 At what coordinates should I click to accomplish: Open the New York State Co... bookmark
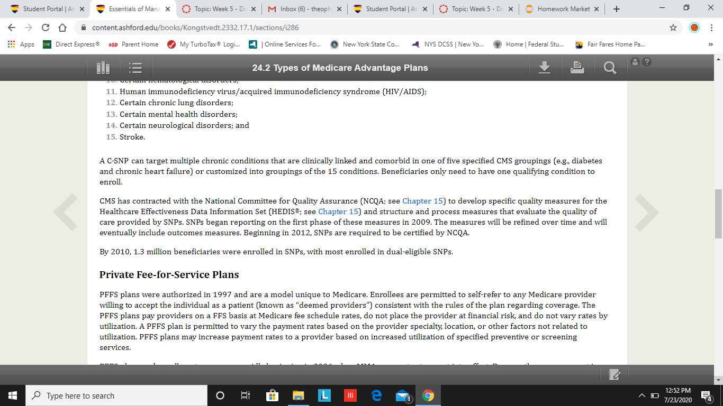pyautogui.click(x=365, y=44)
